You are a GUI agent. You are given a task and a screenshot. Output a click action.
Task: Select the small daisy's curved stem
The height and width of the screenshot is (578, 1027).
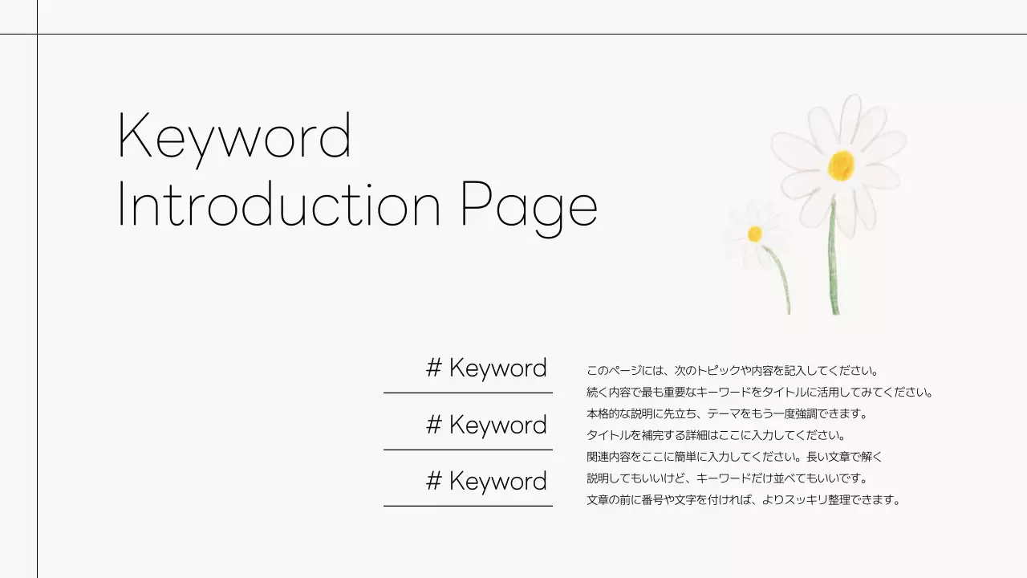(781, 277)
